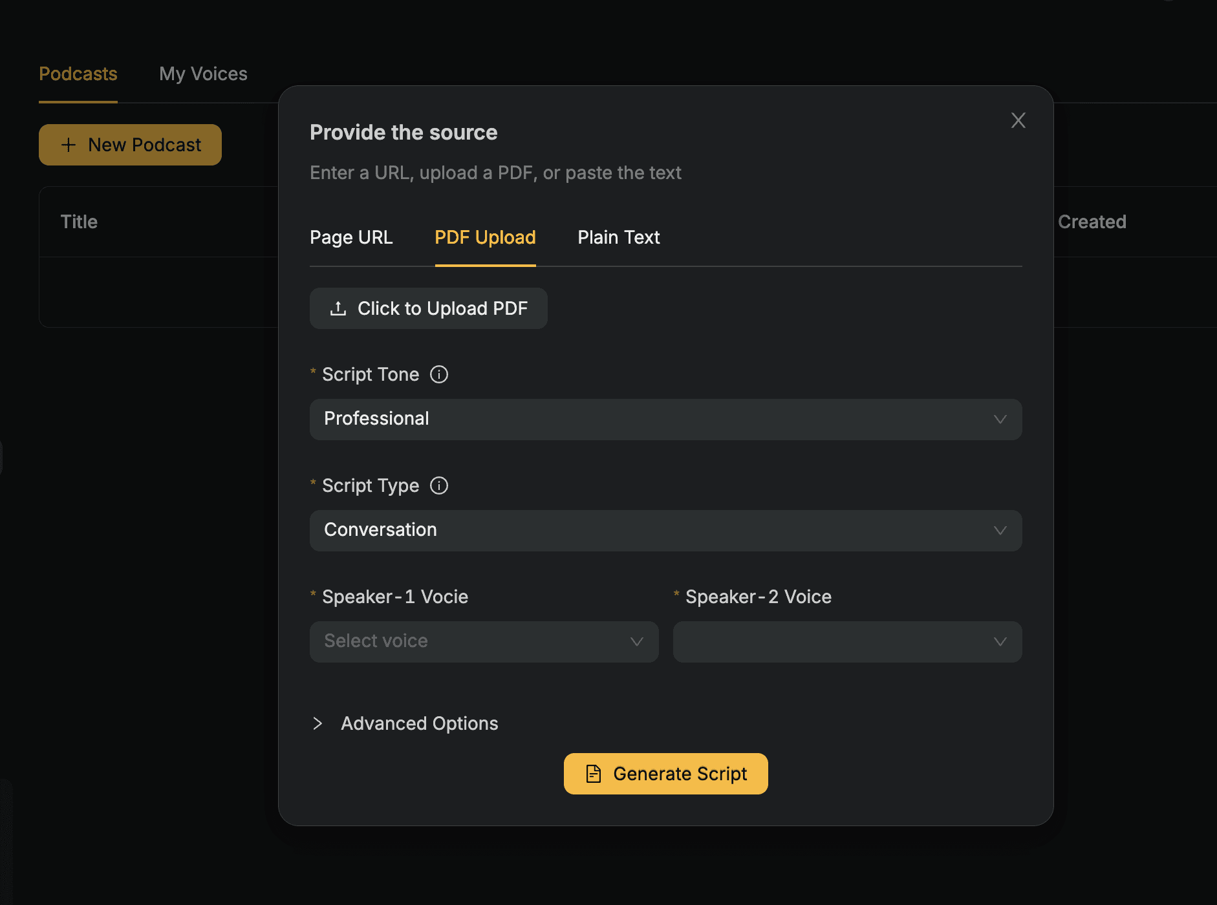Expand the Advanced Options section
Viewport: 1217px width, 905px height.
tap(419, 723)
